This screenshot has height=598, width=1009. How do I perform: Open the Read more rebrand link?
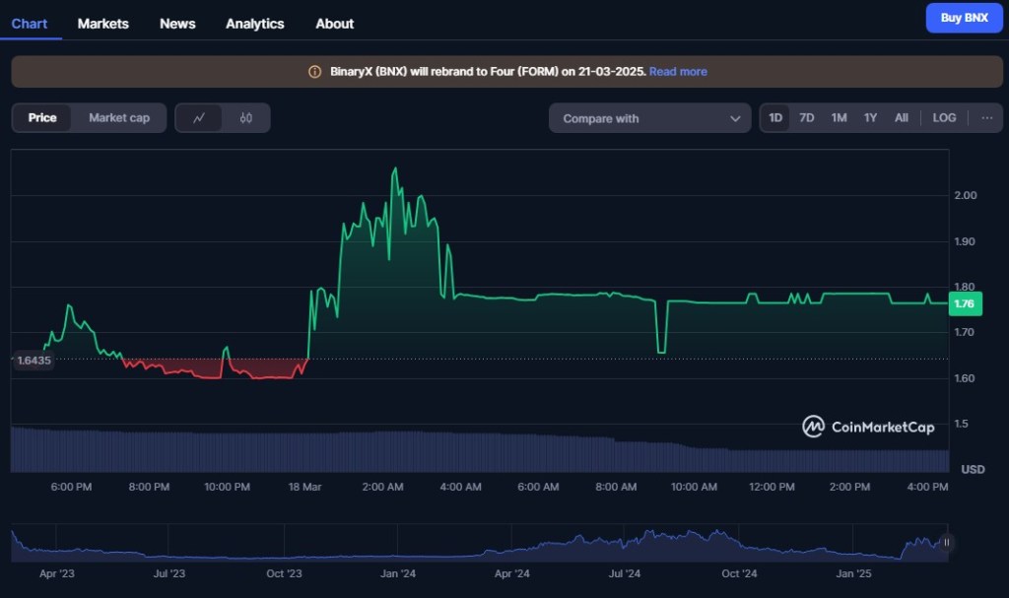pyautogui.click(x=678, y=72)
